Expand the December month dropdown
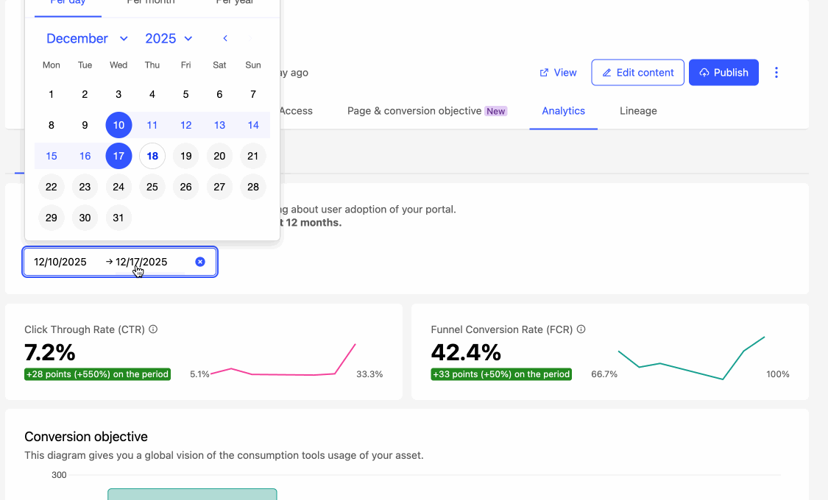 pyautogui.click(x=87, y=38)
